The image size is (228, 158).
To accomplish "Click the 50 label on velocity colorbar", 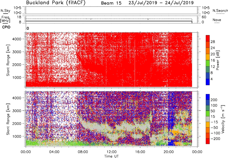I will pyautogui.click(x=213, y=111).
